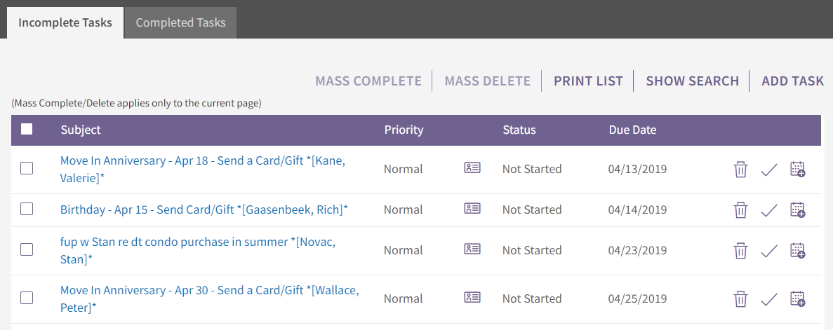Switch to the Completed Tasks tab
This screenshot has height=330, width=833.
pyautogui.click(x=180, y=23)
